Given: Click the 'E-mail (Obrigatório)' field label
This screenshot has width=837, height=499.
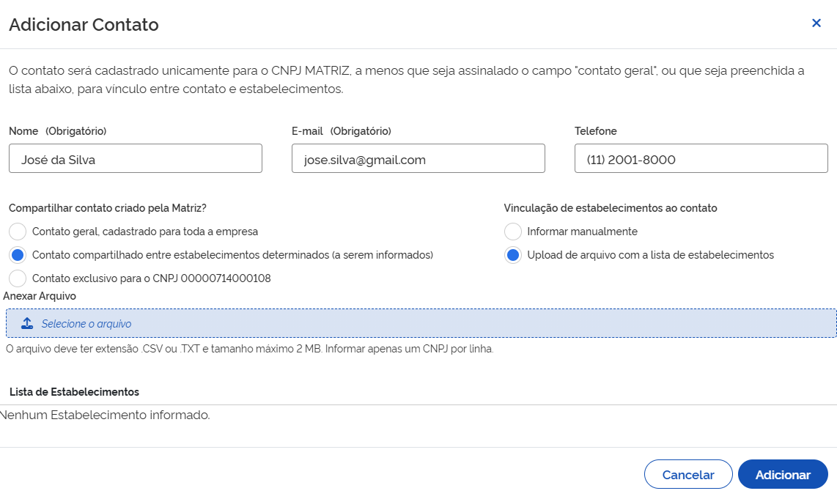Looking at the screenshot, I should (x=341, y=131).
